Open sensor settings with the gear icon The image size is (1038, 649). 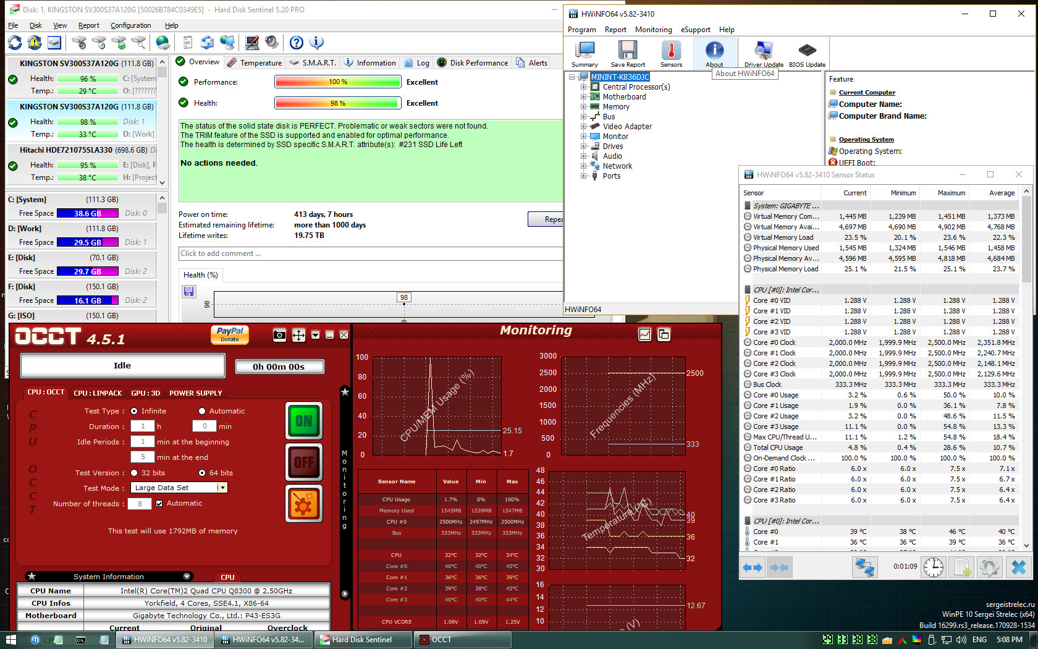(989, 567)
